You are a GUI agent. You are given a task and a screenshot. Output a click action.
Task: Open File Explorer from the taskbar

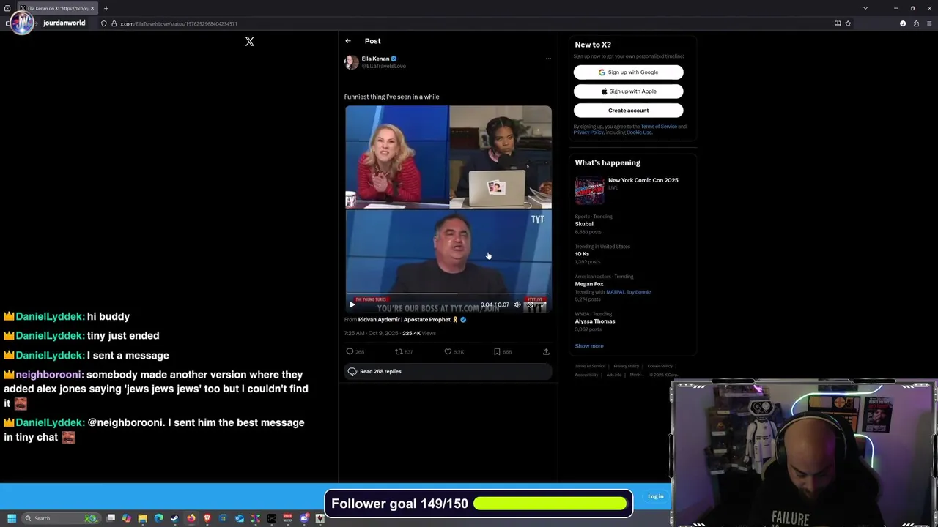pos(143,518)
